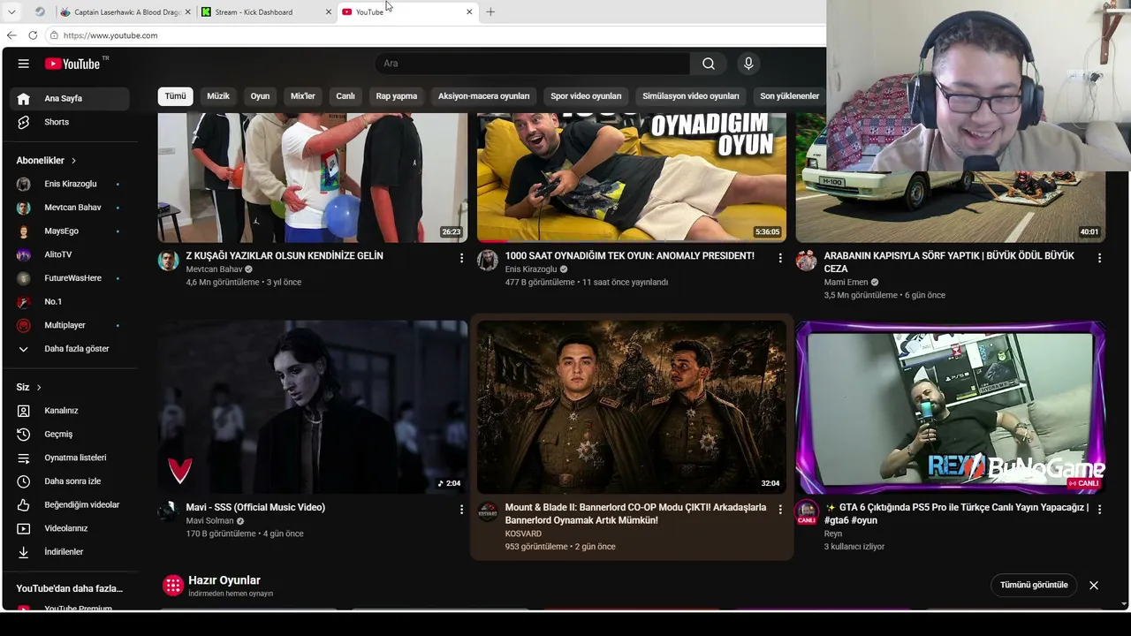The image size is (1131, 636).
Task: Open options for 1000 SAAT OYNADIĞIM video
Action: click(x=780, y=258)
